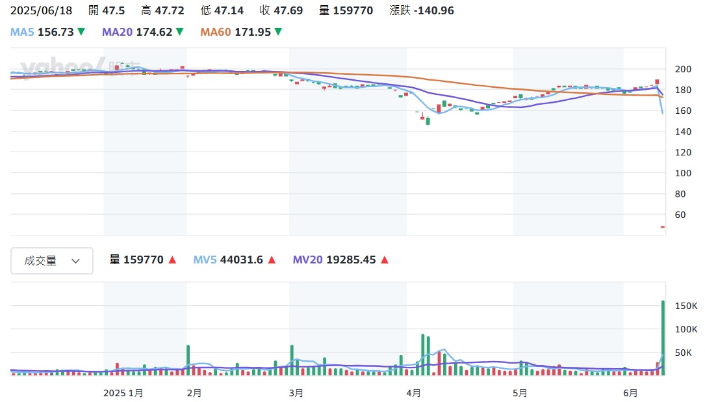Click the 2月 time axis label
Viewport: 705px width, 402px height.
point(194,393)
